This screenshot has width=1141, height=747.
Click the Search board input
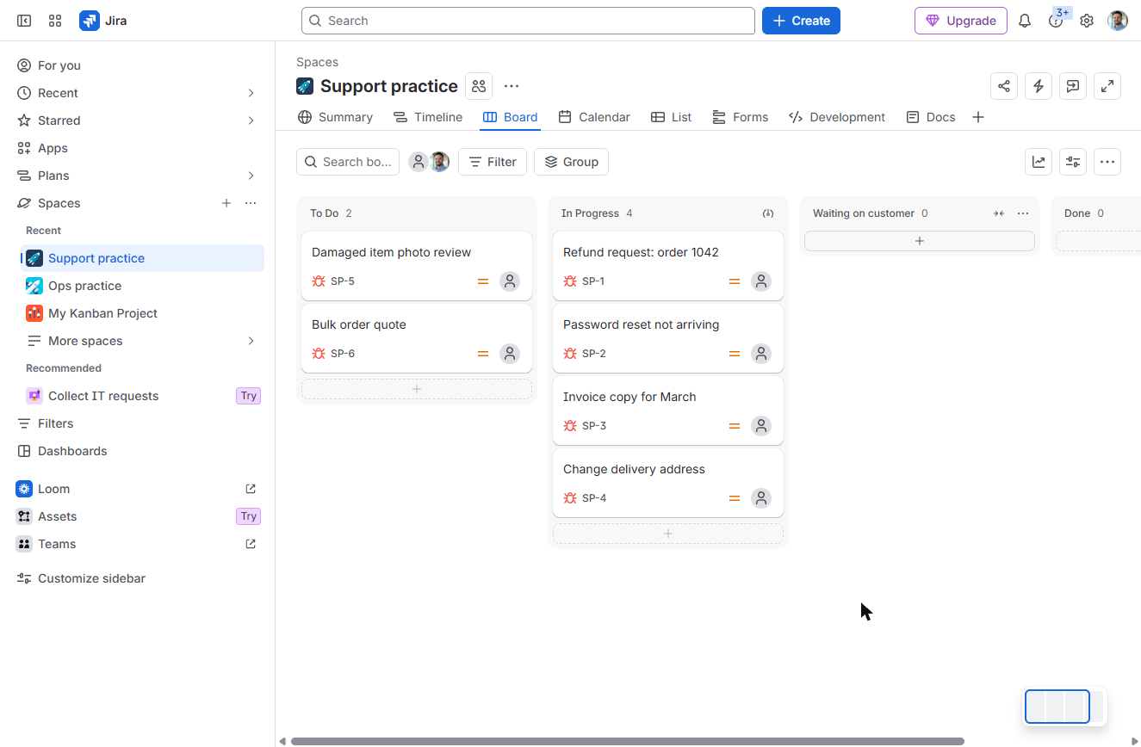[x=348, y=162]
